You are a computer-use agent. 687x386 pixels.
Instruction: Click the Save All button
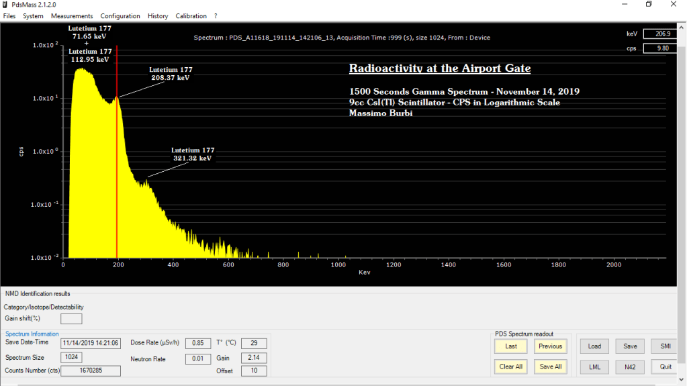(551, 367)
